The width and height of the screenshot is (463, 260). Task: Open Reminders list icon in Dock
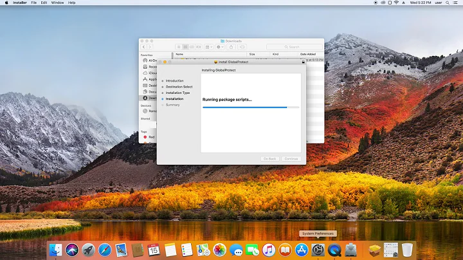(186, 250)
